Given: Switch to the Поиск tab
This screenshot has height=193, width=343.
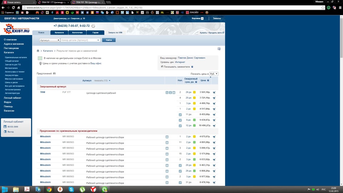Looking at the screenshot, I should (41, 33).
